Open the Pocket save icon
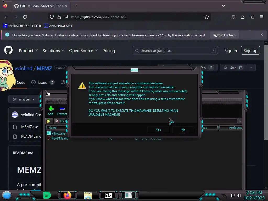268x201 pixels. coord(233,17)
